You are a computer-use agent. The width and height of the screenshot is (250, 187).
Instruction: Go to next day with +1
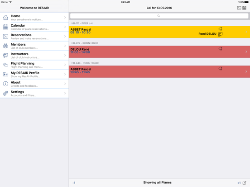pos(239,183)
